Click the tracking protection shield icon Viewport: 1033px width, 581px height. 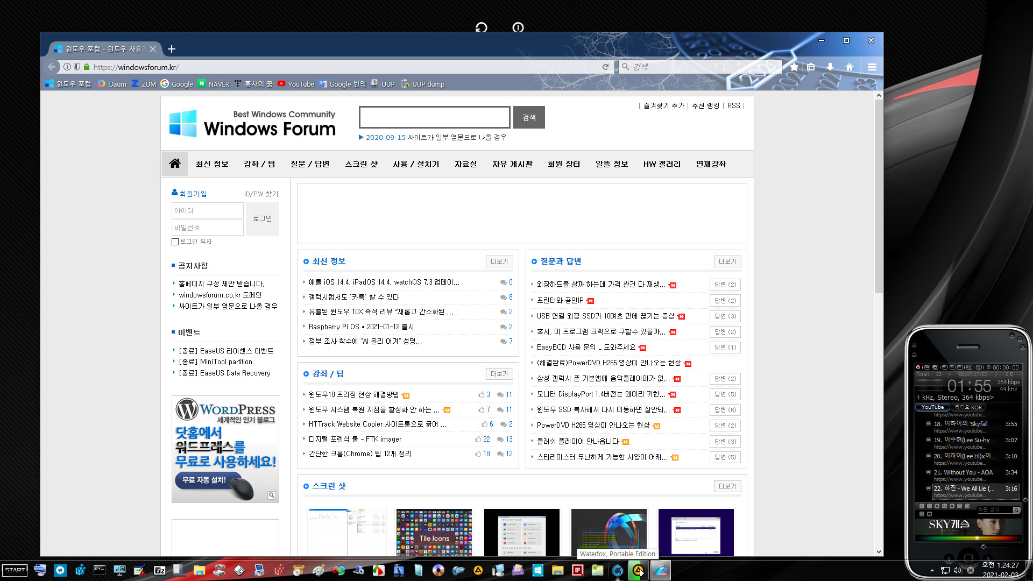click(x=77, y=67)
